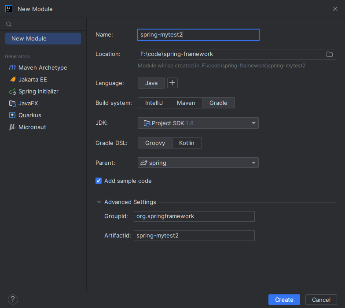Choose Kotlin as Gradle DSL
The height and width of the screenshot is (308, 345).
point(187,143)
